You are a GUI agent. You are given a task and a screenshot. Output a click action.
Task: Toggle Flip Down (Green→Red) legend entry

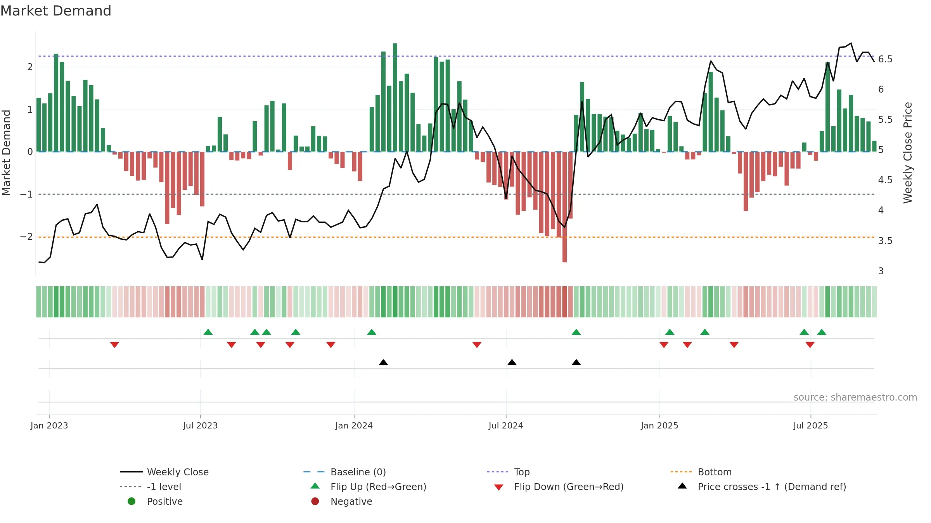pos(559,487)
